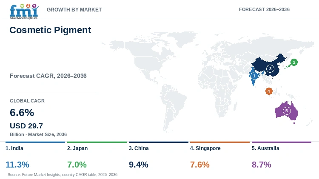Viewport: 319px width, 179px height.
Task: Click China's 9.4% CAGR value
Action: [139, 165]
